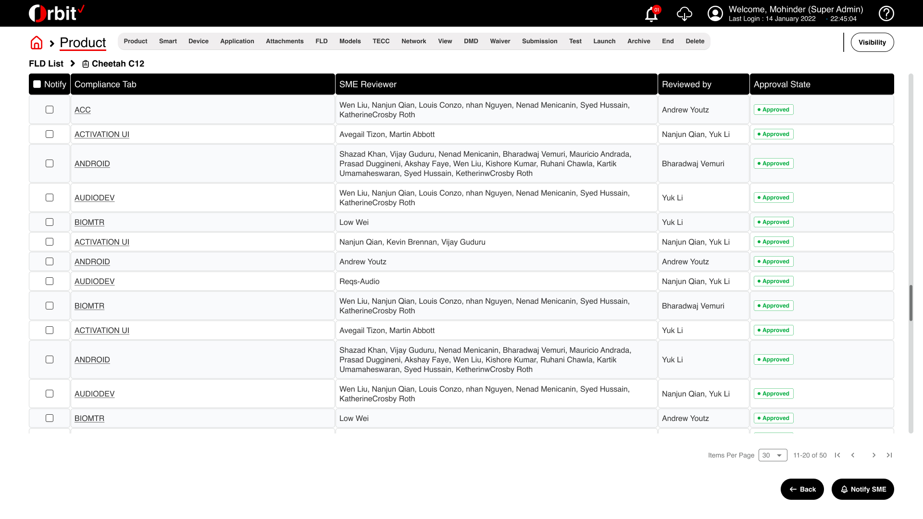Click the Visibility button
923x519 pixels.
(872, 42)
